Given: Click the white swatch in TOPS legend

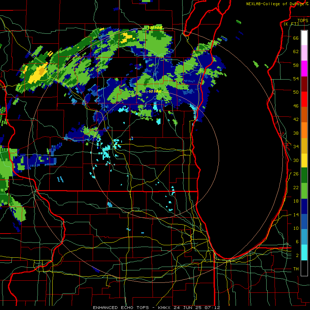Looking at the screenshot, I should coord(304,38).
